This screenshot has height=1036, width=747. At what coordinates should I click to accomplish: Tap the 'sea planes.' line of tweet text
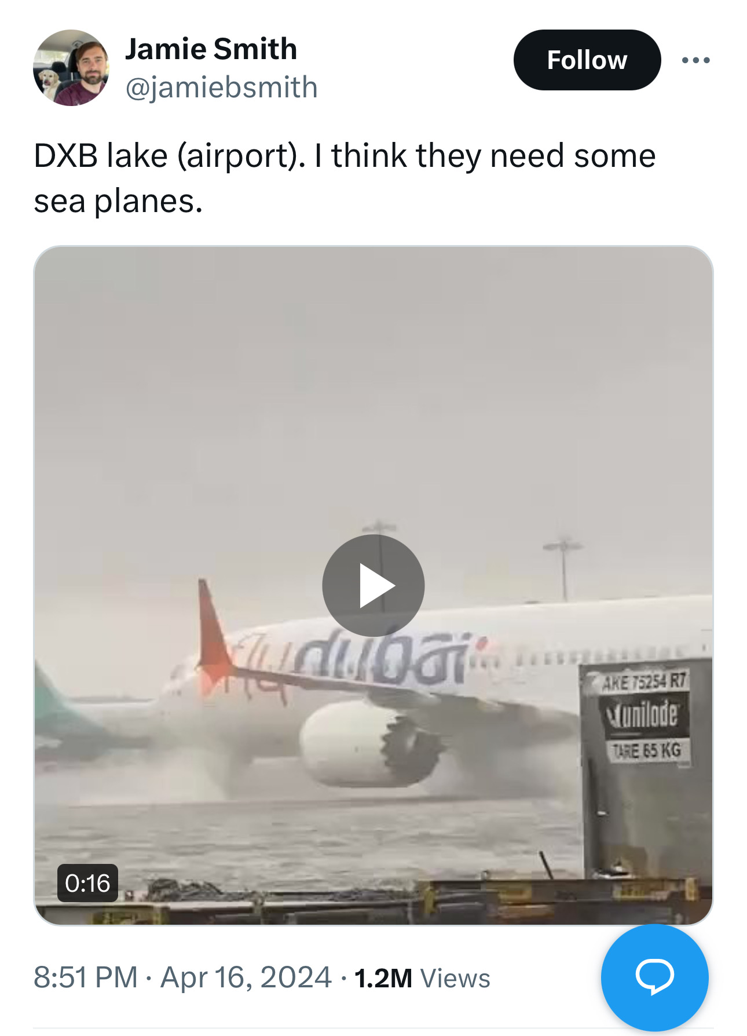[118, 201]
